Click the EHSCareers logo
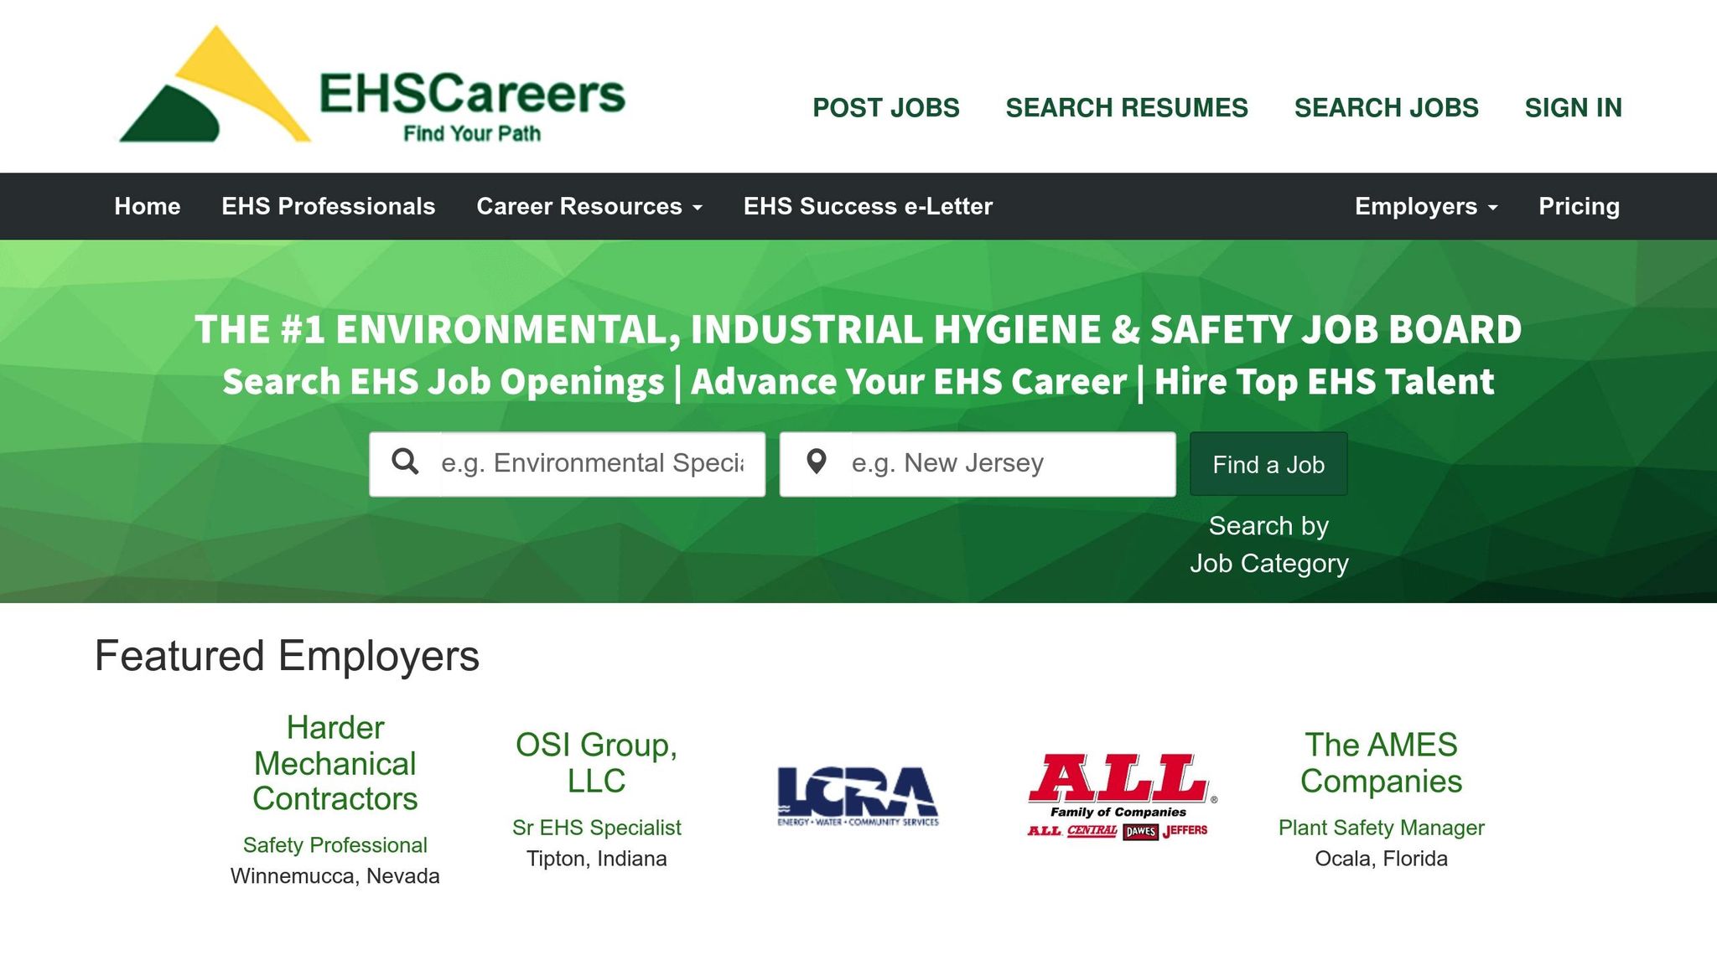The width and height of the screenshot is (1717, 965). [372, 85]
